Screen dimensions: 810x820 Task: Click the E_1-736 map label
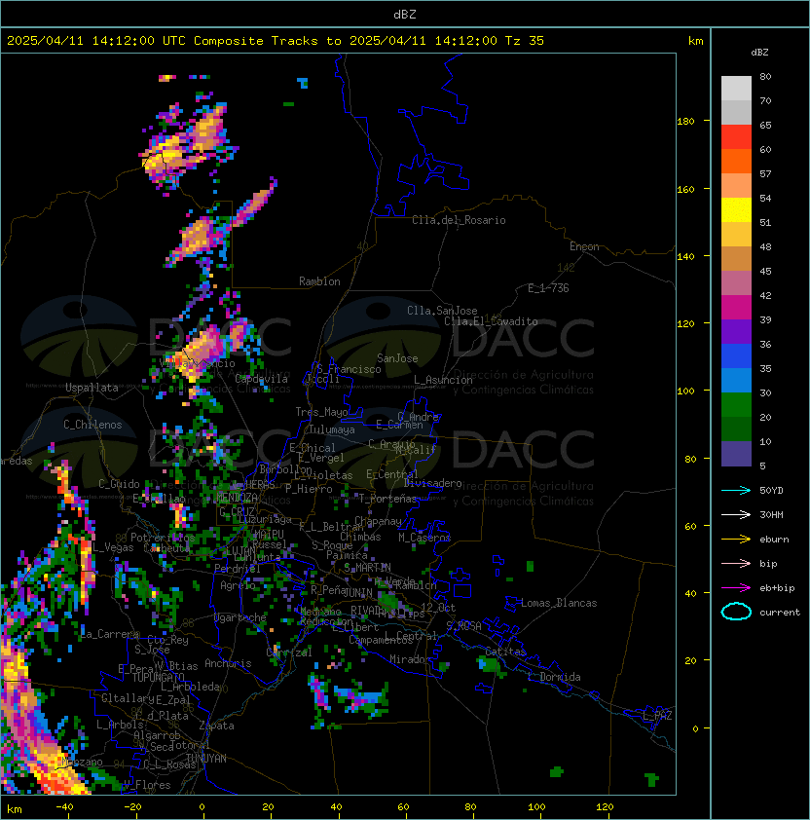coord(548,288)
